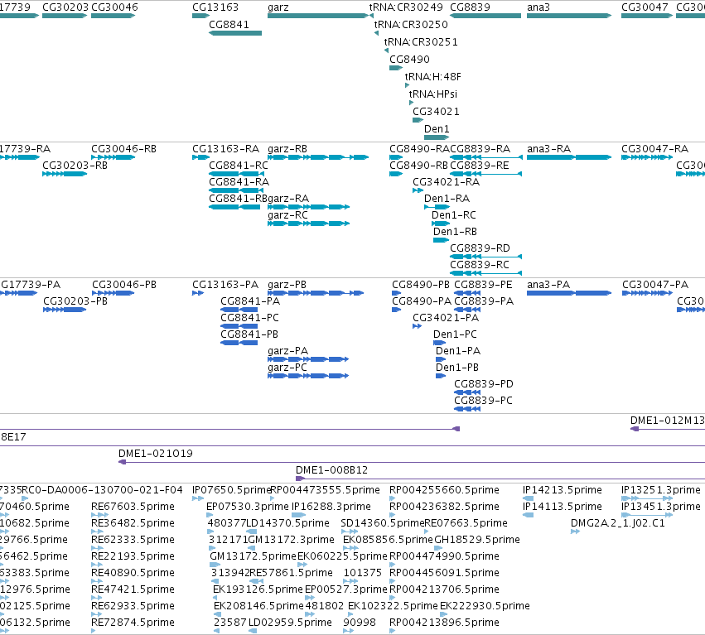Image resolution: width=705 pixels, height=635 pixels.
Task: Click the CG8839-RD transcript label
Action: (480, 248)
